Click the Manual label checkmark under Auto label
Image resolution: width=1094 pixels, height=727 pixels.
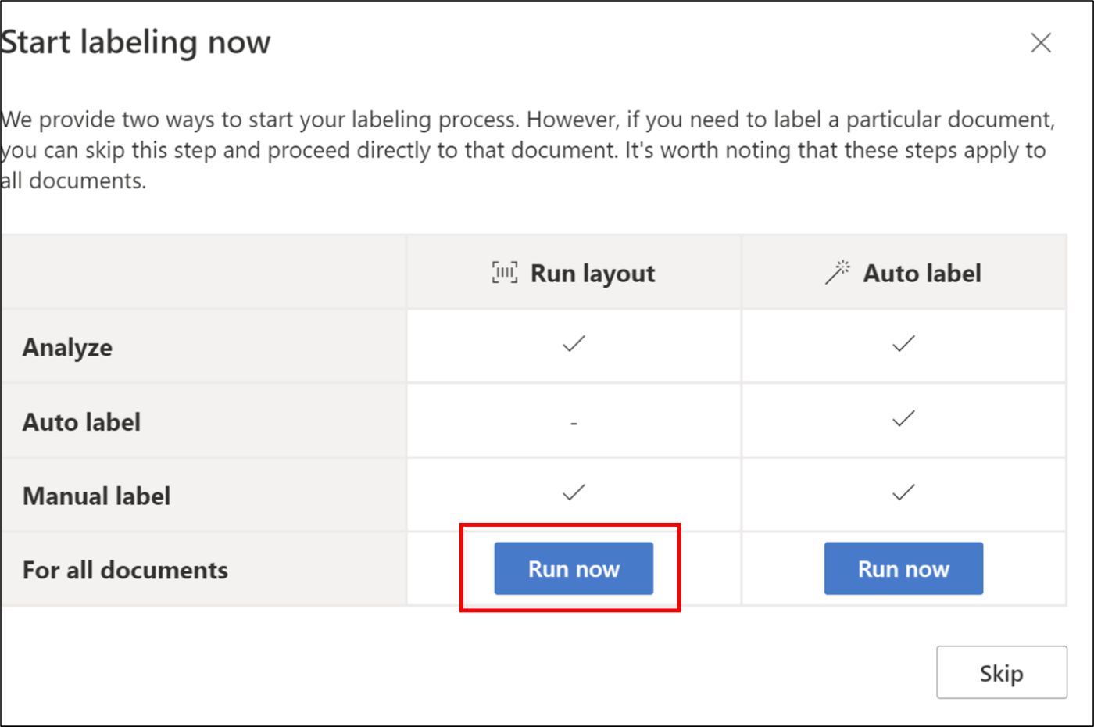[x=903, y=492]
